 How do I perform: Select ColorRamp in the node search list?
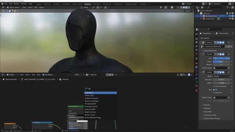pos(101,93)
